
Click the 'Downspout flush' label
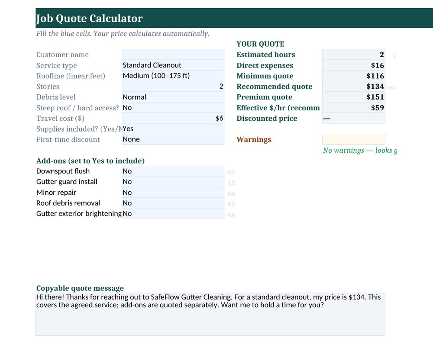(x=63, y=171)
